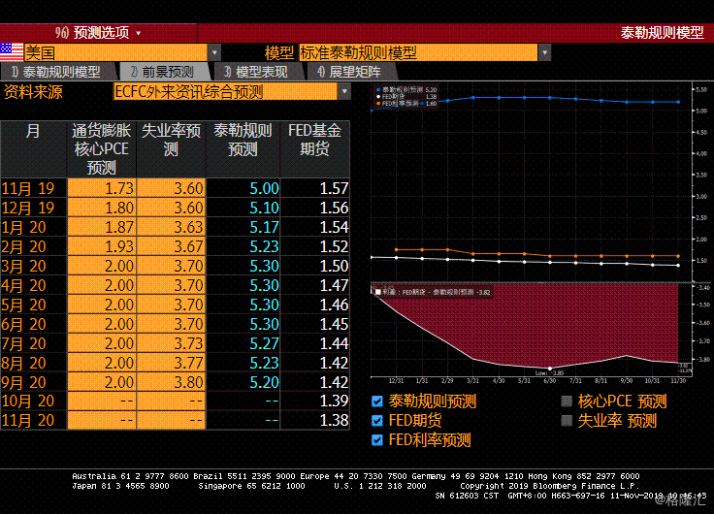Viewport: 714px width, 514px height.
Task: Open the 美国 country dropdown arrow
Action: [x=215, y=52]
